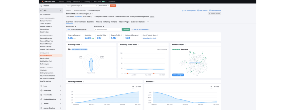Viewport: 295px width, 110px height.
Task: Click the Content Marketing pencil icon
Action: coord(41,99)
